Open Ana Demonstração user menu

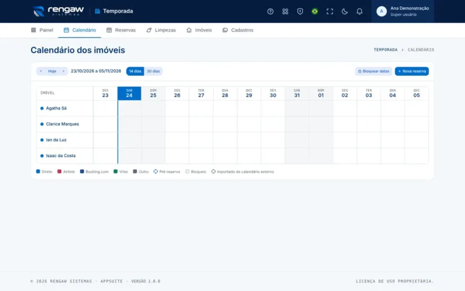[403, 12]
